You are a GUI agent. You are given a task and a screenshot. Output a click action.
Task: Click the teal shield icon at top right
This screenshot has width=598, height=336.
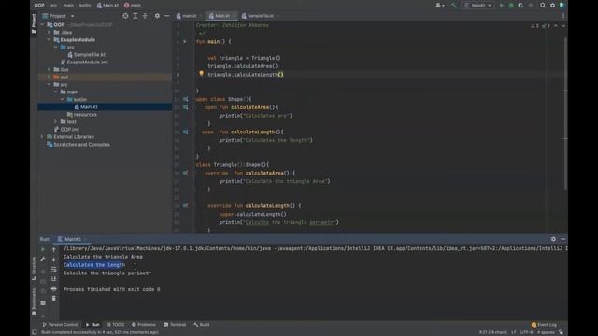click(562, 6)
